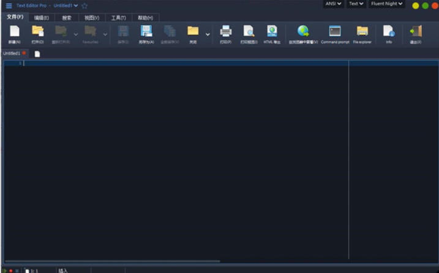Image resolution: width=439 pixels, height=273 pixels.
Task: Click the 插入 insert mode indicator in status bar
Action: [63, 270]
